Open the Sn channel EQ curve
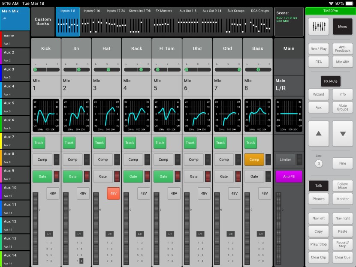This screenshot has width=356, height=267. 76,114
